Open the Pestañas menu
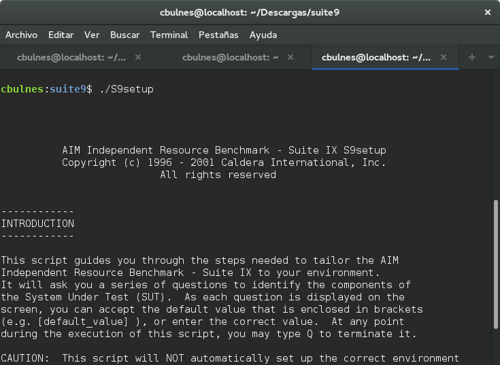Viewport: 500px width, 365px height. [218, 35]
